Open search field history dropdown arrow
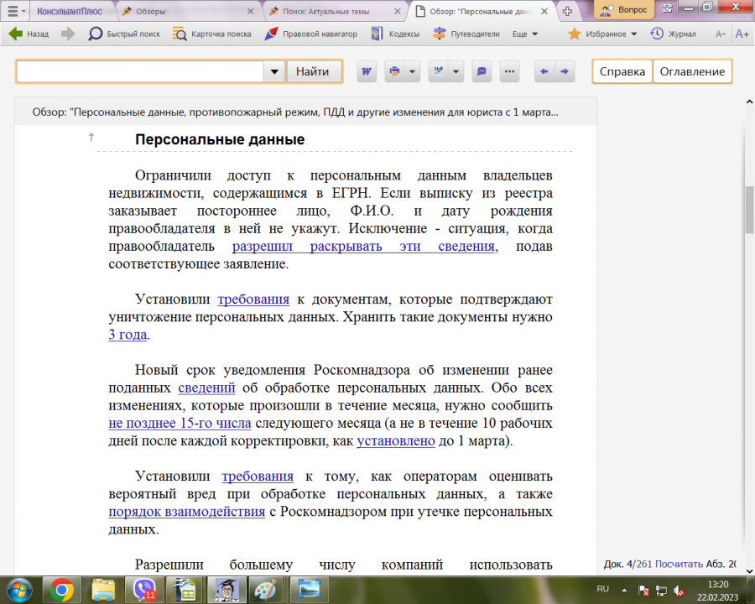 point(274,72)
